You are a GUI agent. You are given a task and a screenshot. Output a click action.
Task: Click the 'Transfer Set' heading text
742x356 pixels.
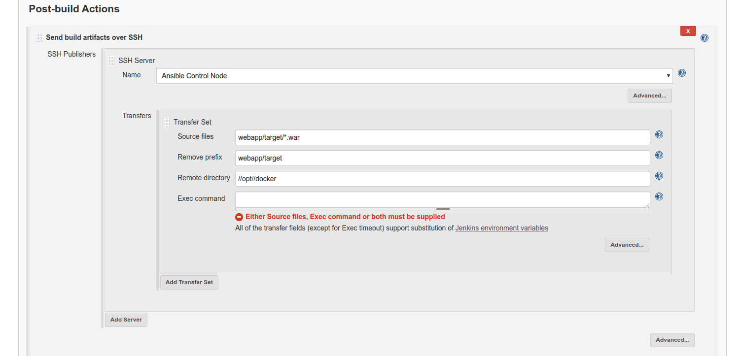(x=192, y=122)
